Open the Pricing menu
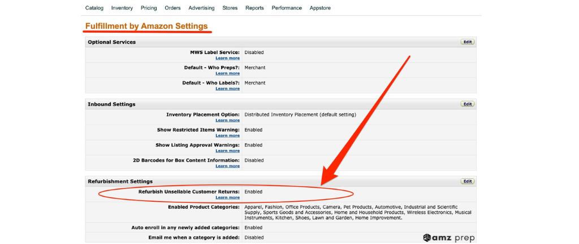The width and height of the screenshot is (579, 244). [149, 8]
